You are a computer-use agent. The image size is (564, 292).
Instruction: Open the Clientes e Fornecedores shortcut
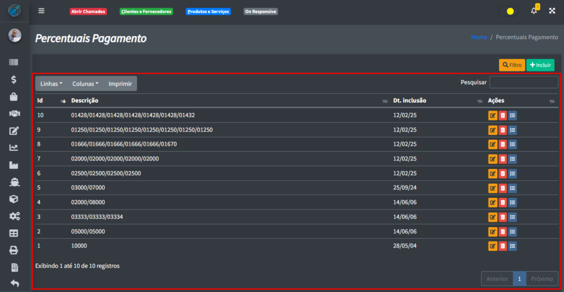tap(146, 12)
